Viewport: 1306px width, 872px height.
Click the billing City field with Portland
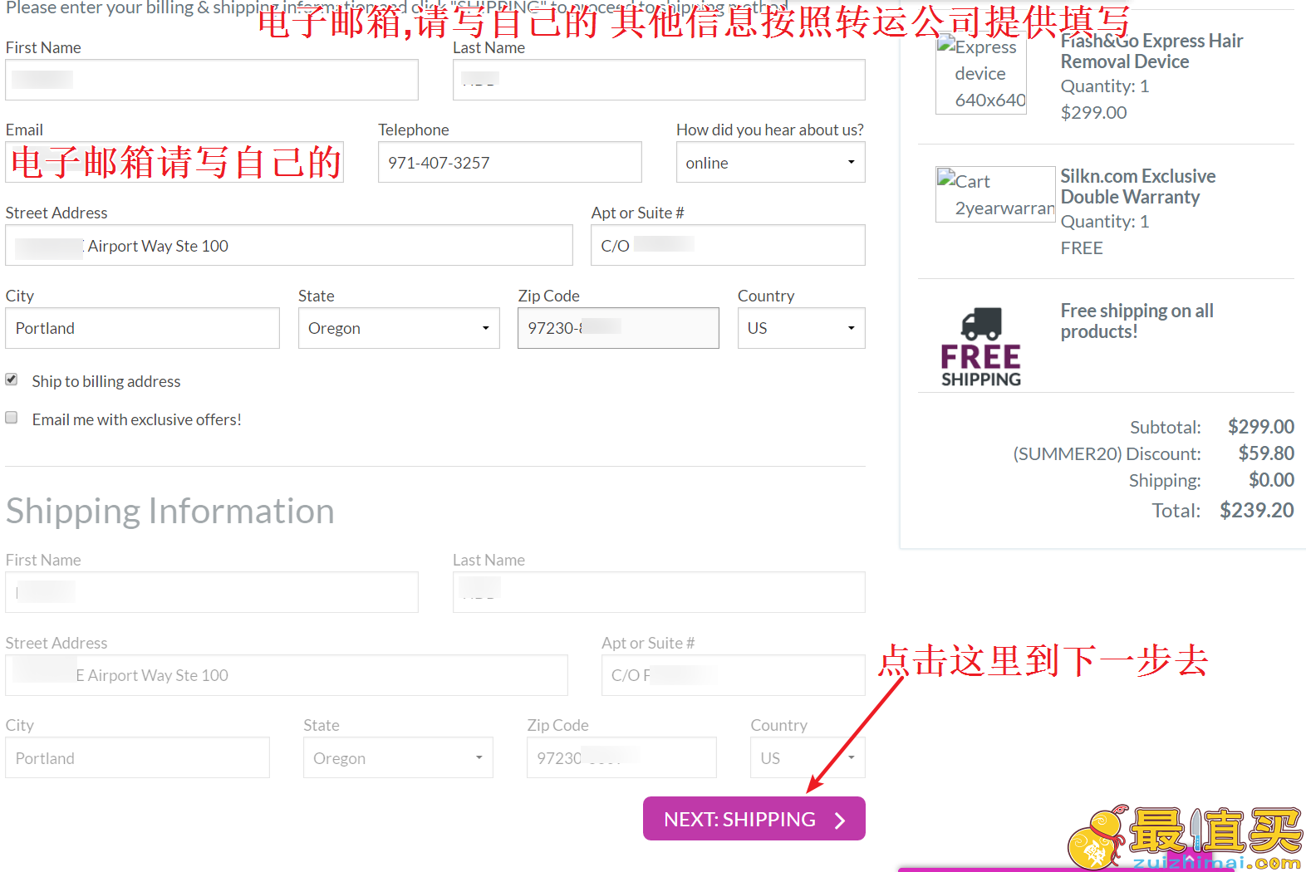tap(142, 328)
